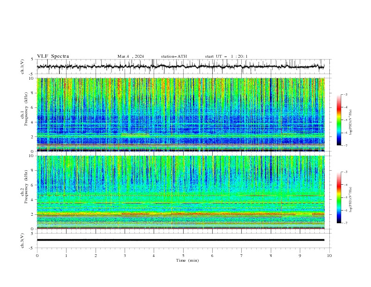Click the "-3" label on ch.2 color bar
This screenshot has width=371, height=287.
pos(346,172)
